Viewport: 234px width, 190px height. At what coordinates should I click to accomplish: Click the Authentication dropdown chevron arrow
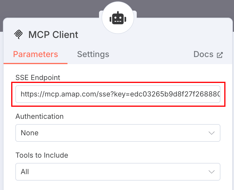212,133
